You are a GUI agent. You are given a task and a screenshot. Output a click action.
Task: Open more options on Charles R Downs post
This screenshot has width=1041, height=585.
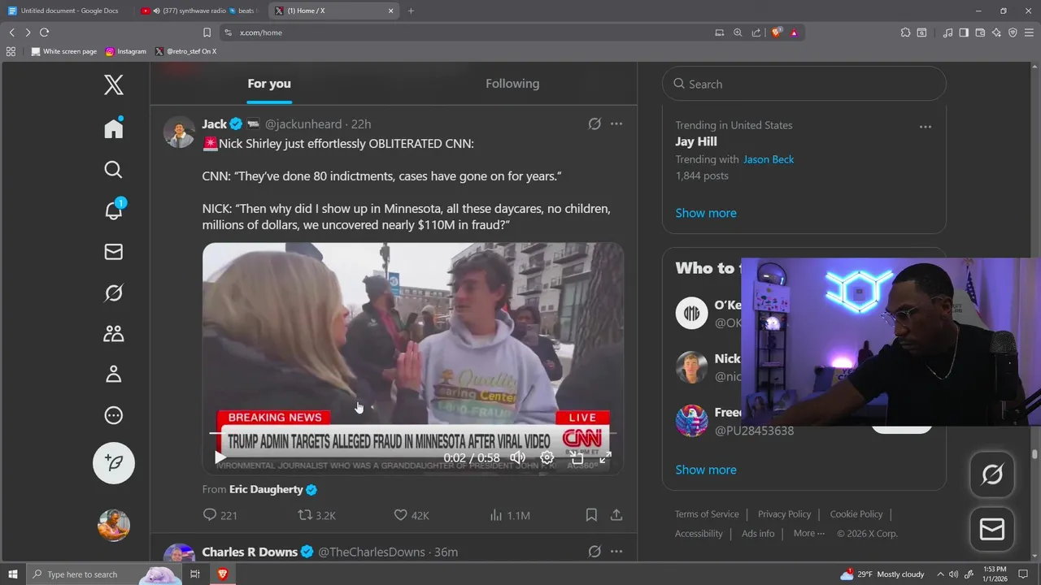[616, 552]
